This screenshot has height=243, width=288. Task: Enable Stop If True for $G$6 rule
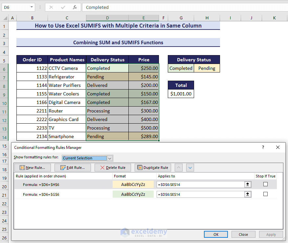tap(265, 194)
